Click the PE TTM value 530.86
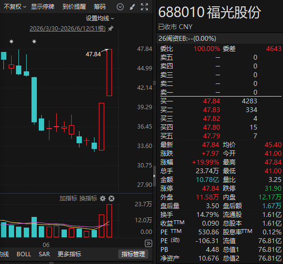Image resolution: width=283 pixels, height=264 pixels. pyautogui.click(x=208, y=232)
